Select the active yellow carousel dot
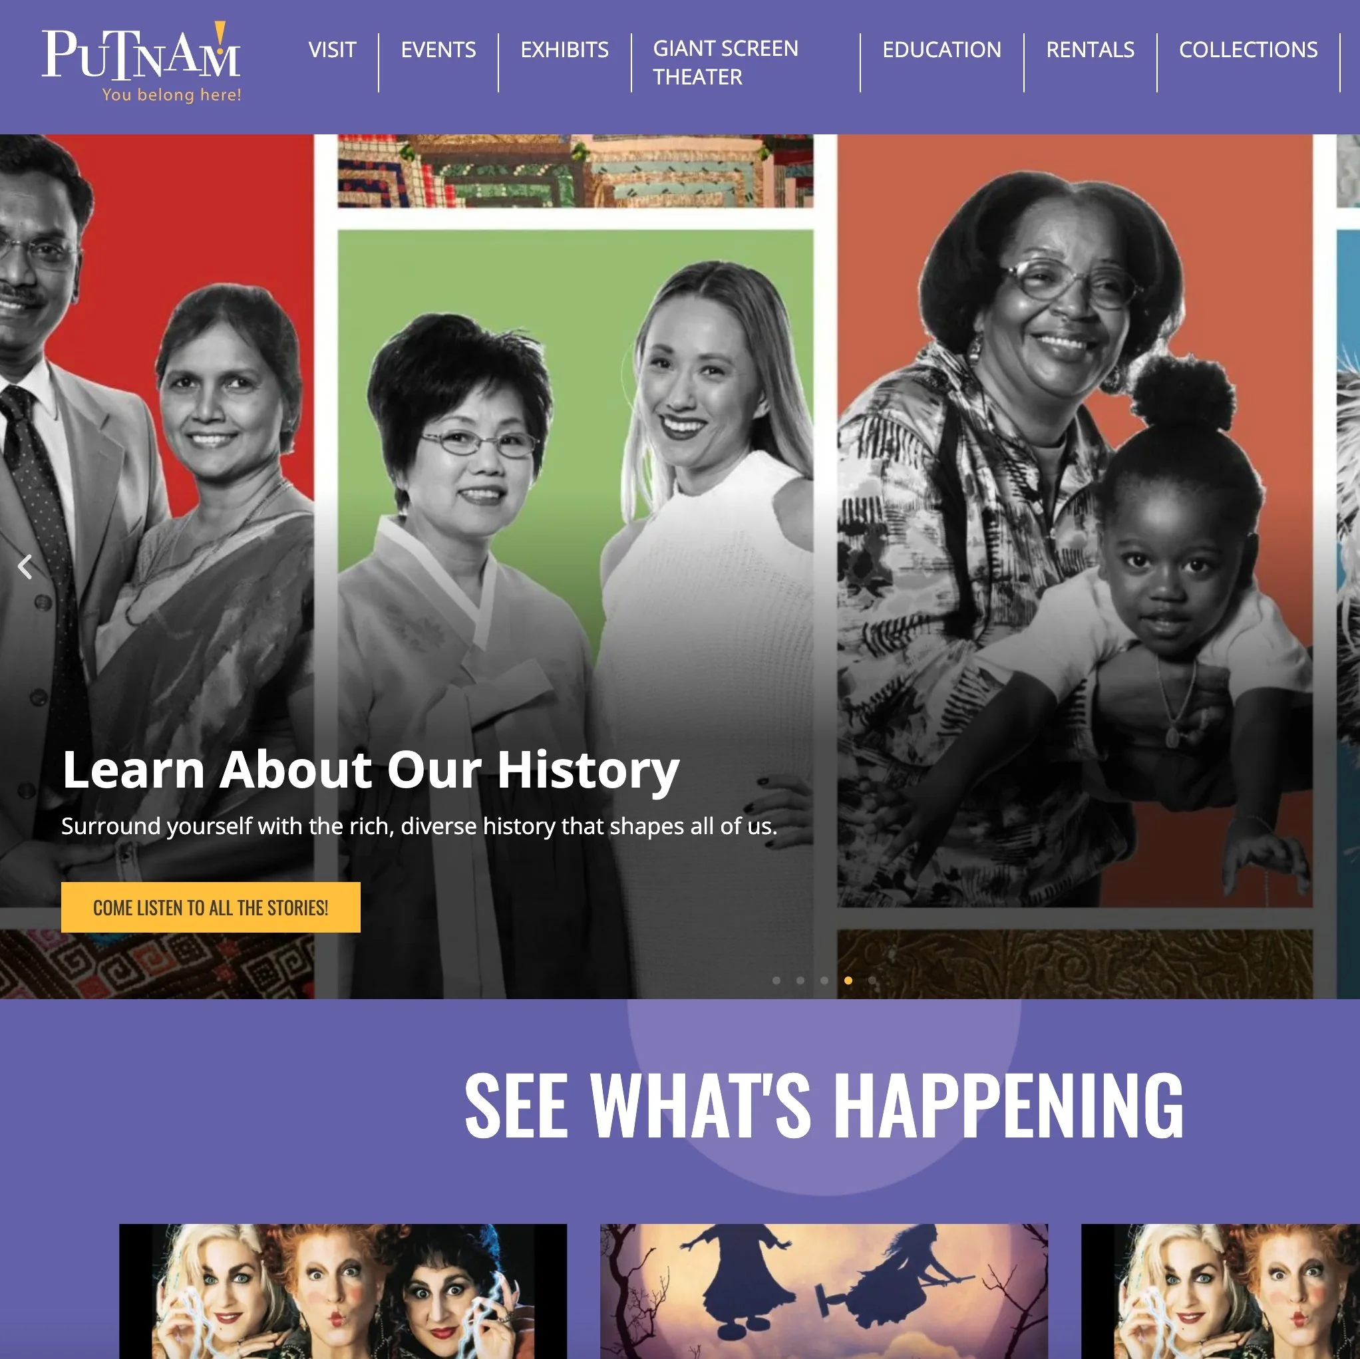The width and height of the screenshot is (1360, 1359). 848,981
